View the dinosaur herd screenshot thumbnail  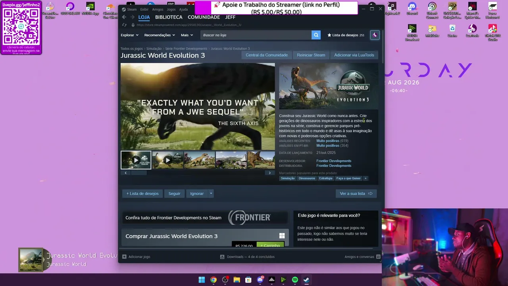[x=199, y=160]
